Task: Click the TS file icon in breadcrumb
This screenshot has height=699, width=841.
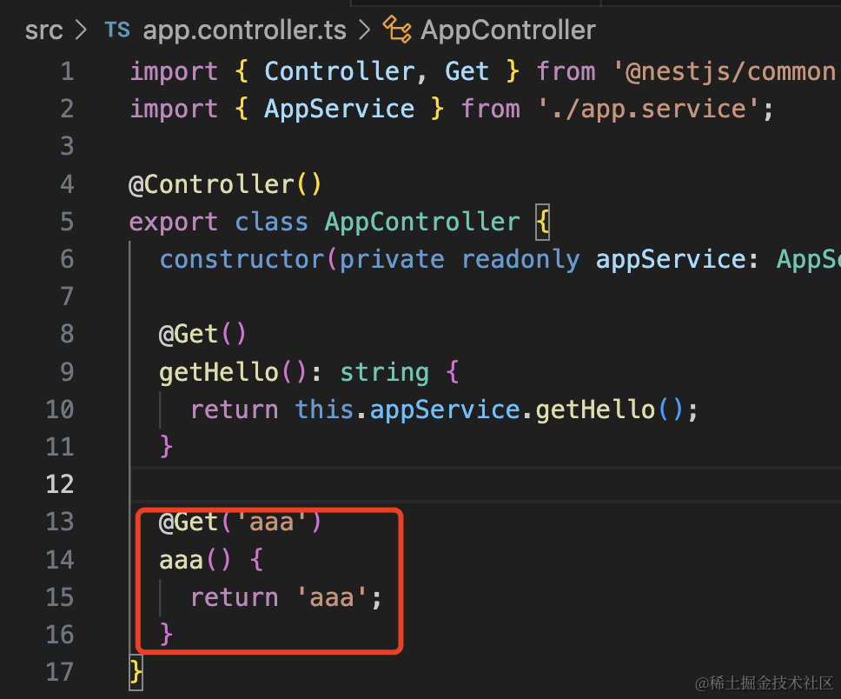Action: point(117,30)
